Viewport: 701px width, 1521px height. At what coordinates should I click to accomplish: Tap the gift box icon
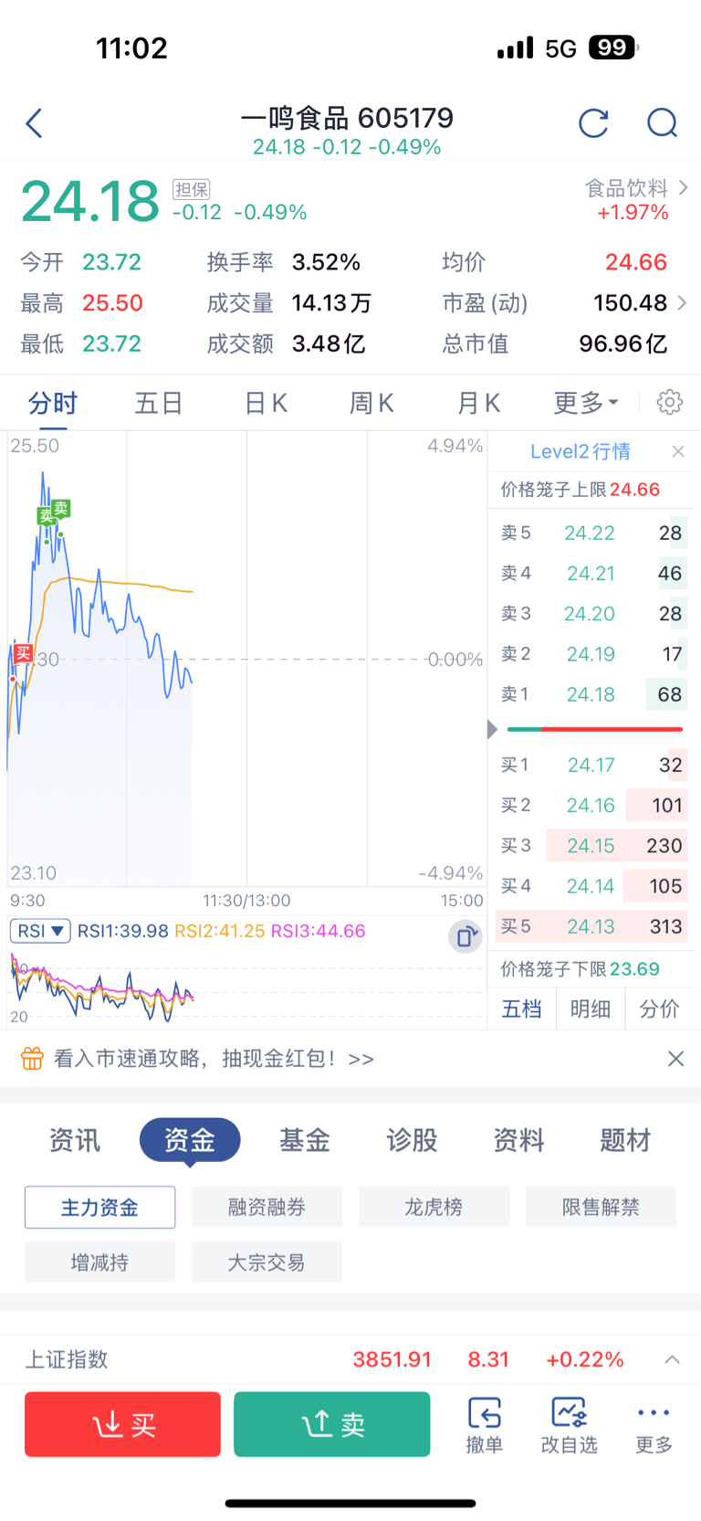point(32,1059)
